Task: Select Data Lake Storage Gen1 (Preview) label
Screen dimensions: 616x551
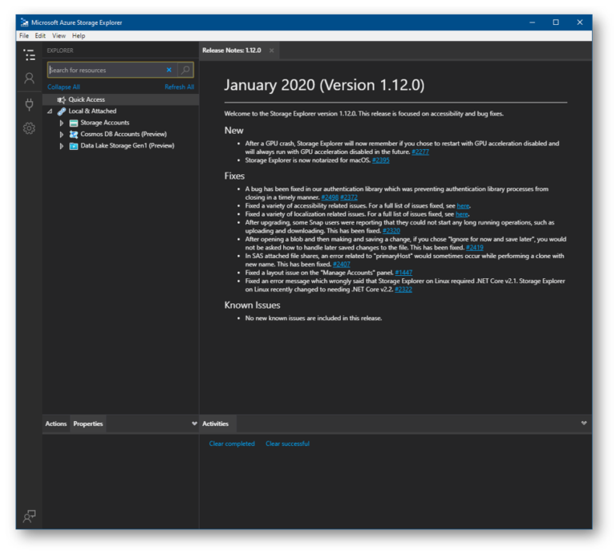Action: [128, 146]
